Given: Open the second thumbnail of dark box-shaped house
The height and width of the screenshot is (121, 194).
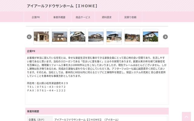Looking at the screenshot, I should tap(59, 37).
